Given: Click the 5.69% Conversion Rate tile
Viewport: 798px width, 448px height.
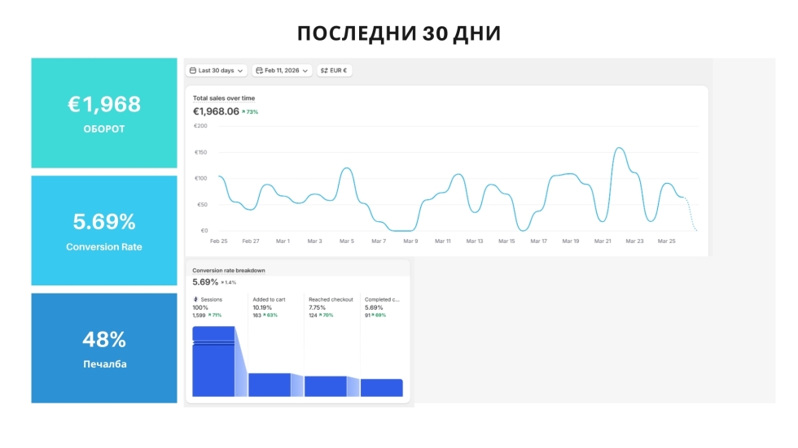Looking at the screenshot, I should [104, 230].
